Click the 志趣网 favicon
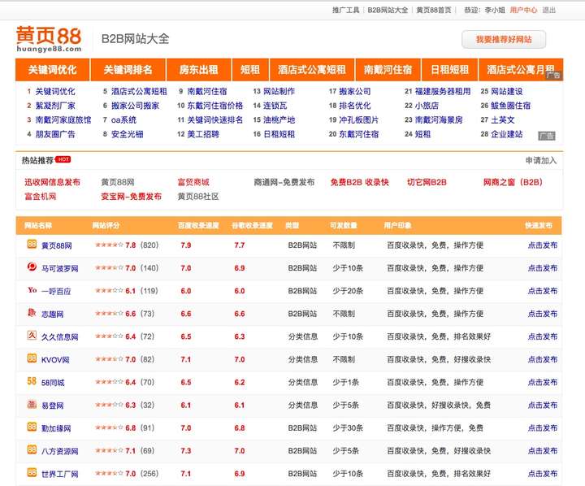The height and width of the screenshot is (486, 585). pyautogui.click(x=32, y=312)
